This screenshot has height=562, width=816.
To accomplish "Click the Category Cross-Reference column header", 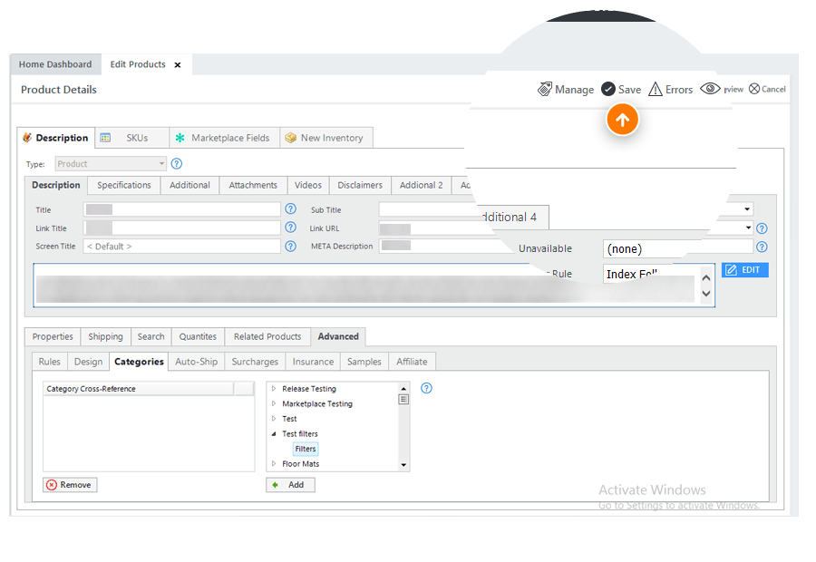I will click(139, 389).
